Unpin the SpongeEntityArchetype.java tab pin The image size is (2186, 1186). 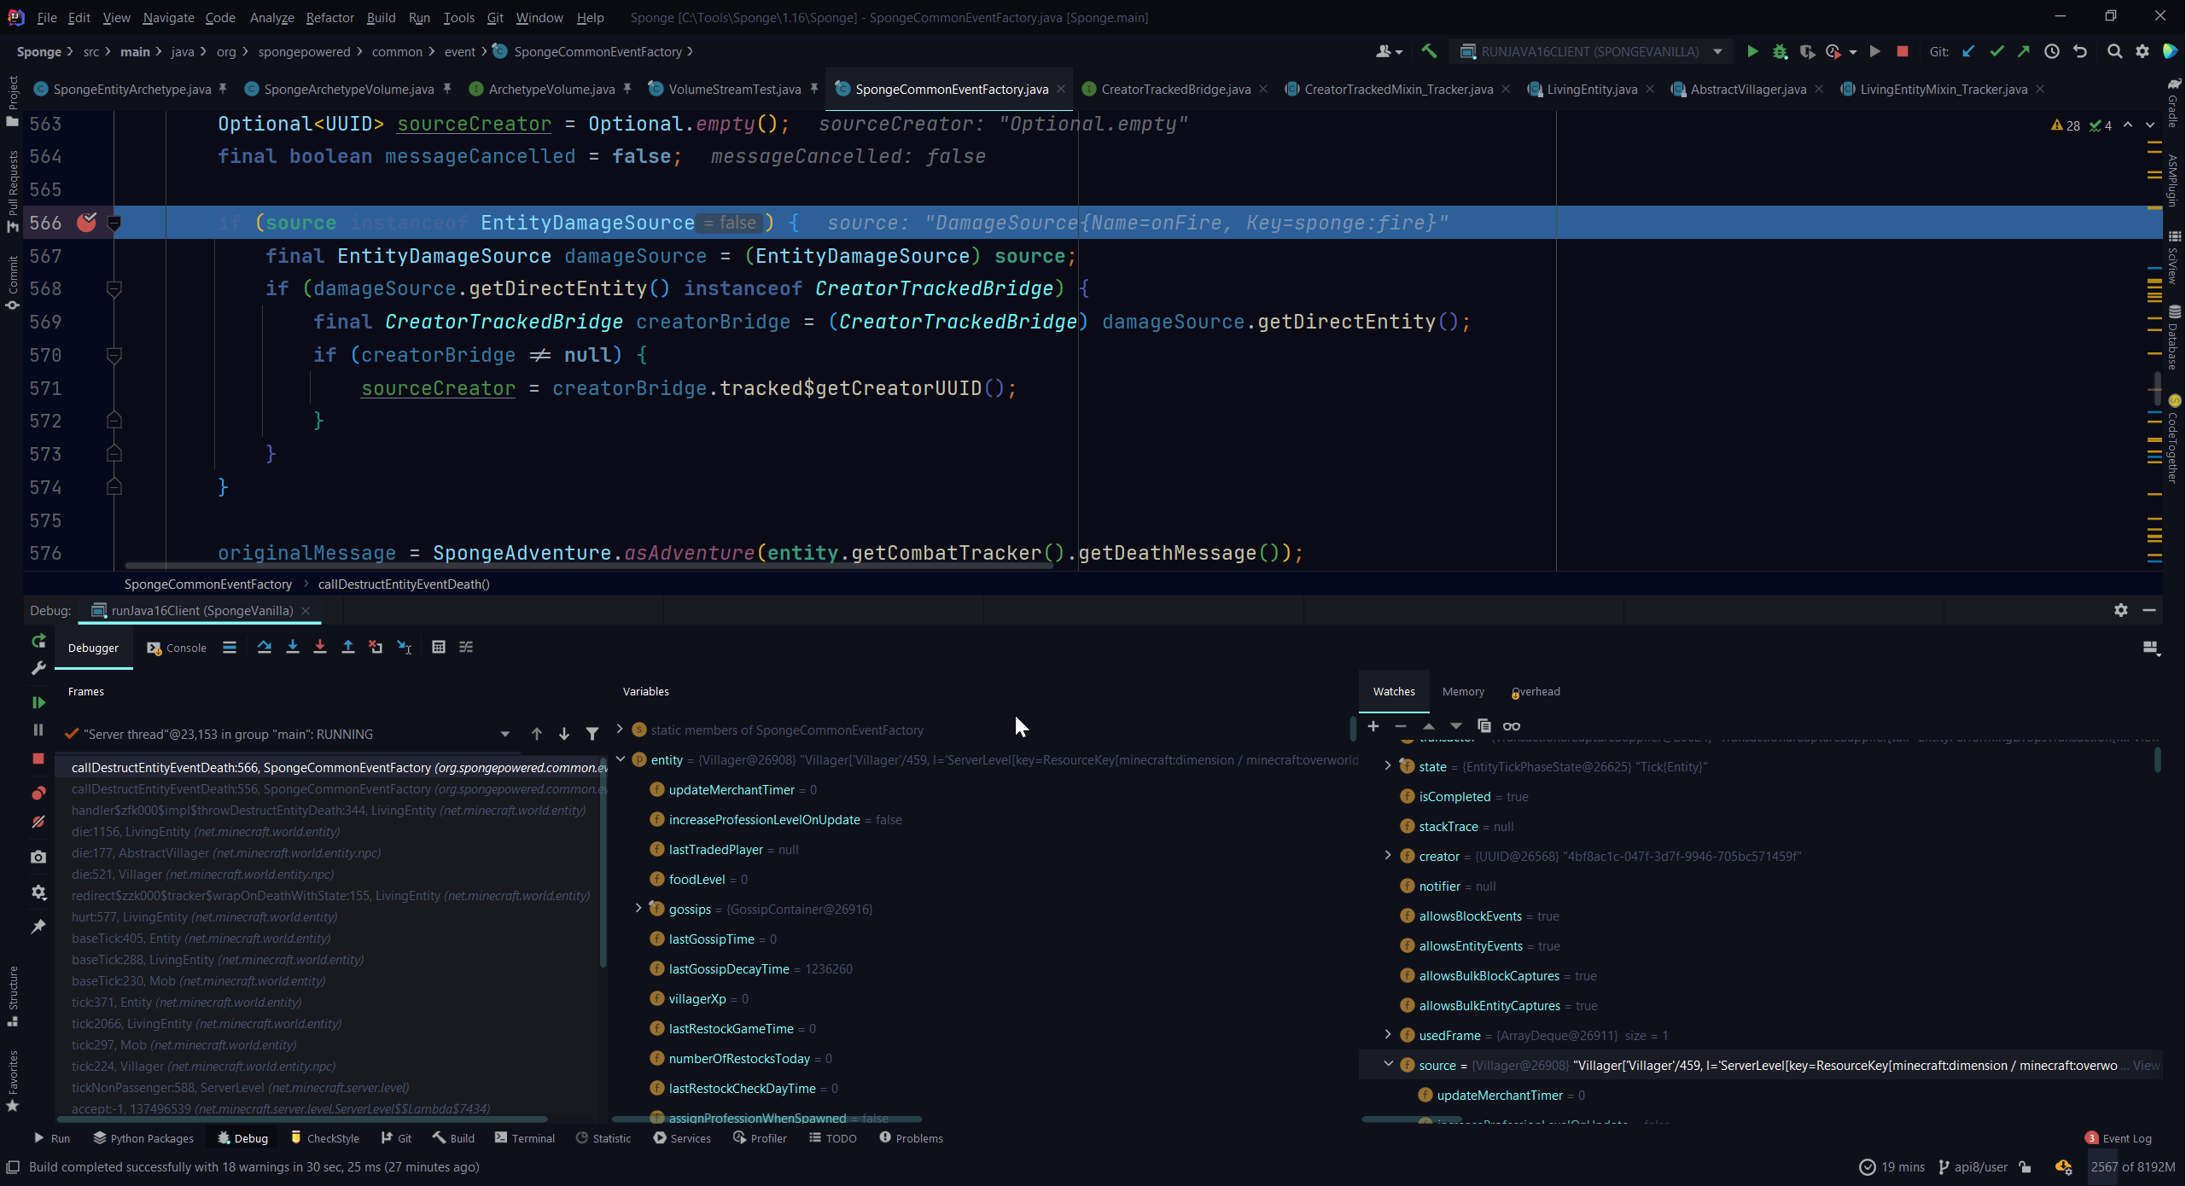pos(223,89)
